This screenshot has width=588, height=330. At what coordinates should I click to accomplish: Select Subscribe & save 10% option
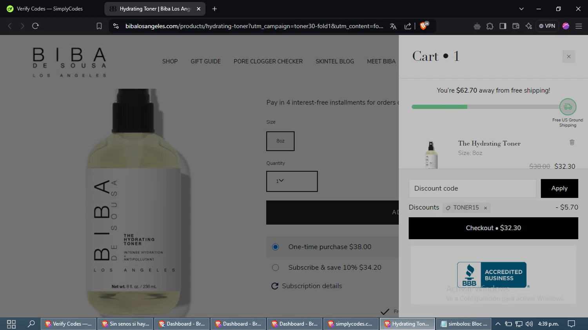tap(276, 268)
